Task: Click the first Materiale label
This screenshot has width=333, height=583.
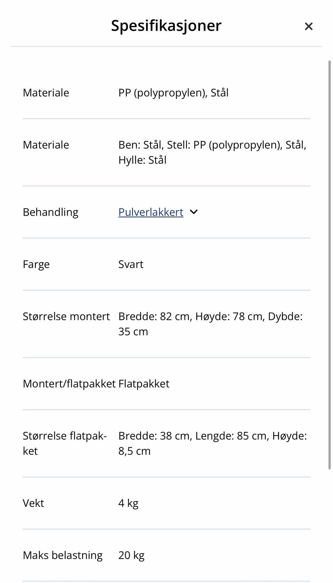Action: click(46, 93)
